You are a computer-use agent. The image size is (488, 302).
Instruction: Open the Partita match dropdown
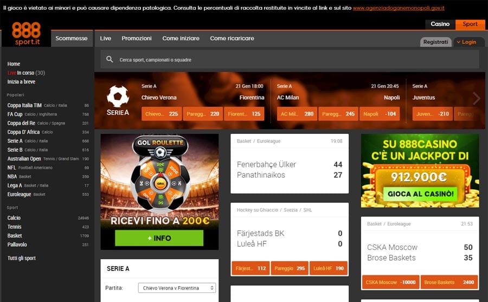177,288
